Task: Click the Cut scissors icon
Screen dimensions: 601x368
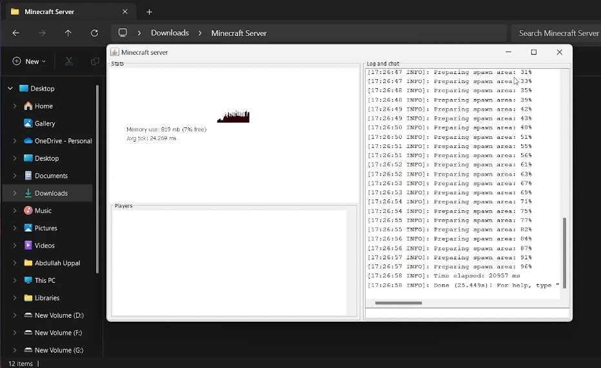Action: (69, 61)
